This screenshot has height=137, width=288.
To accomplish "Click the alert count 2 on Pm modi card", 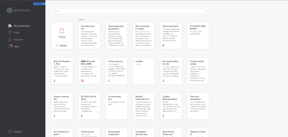I will 163,81.
